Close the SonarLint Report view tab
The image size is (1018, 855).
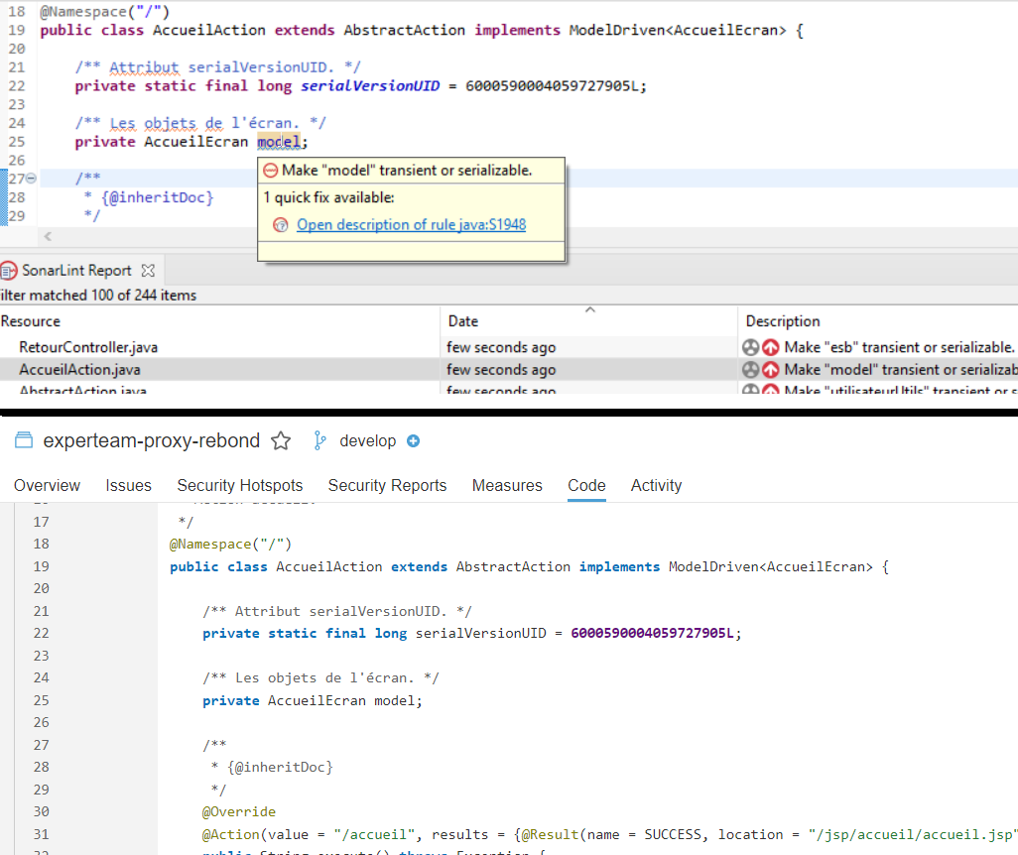[149, 270]
